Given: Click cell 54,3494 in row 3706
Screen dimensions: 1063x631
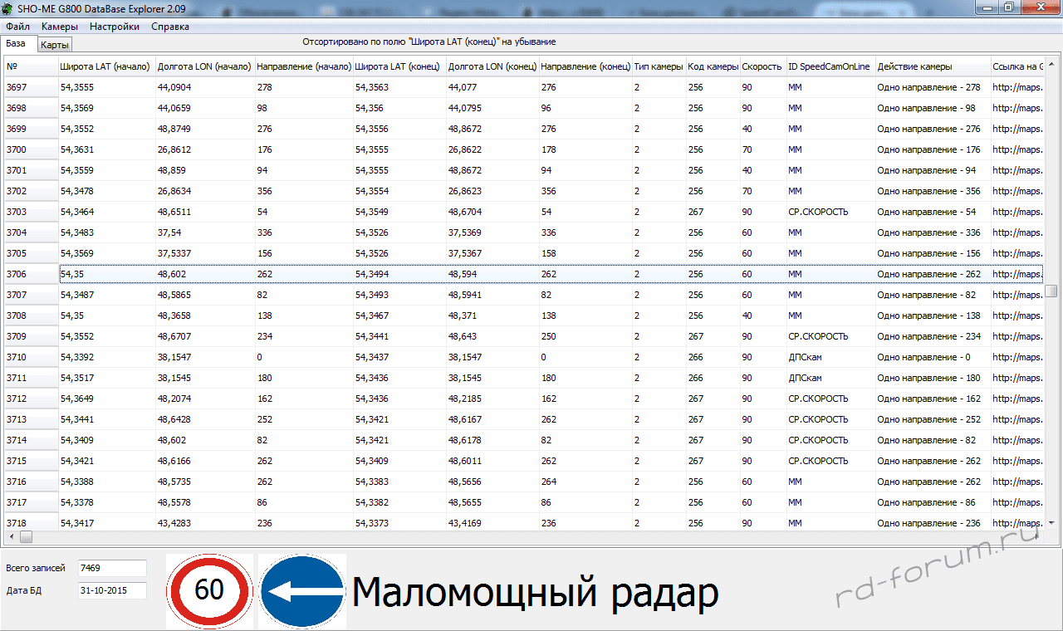Looking at the screenshot, I should tap(399, 274).
